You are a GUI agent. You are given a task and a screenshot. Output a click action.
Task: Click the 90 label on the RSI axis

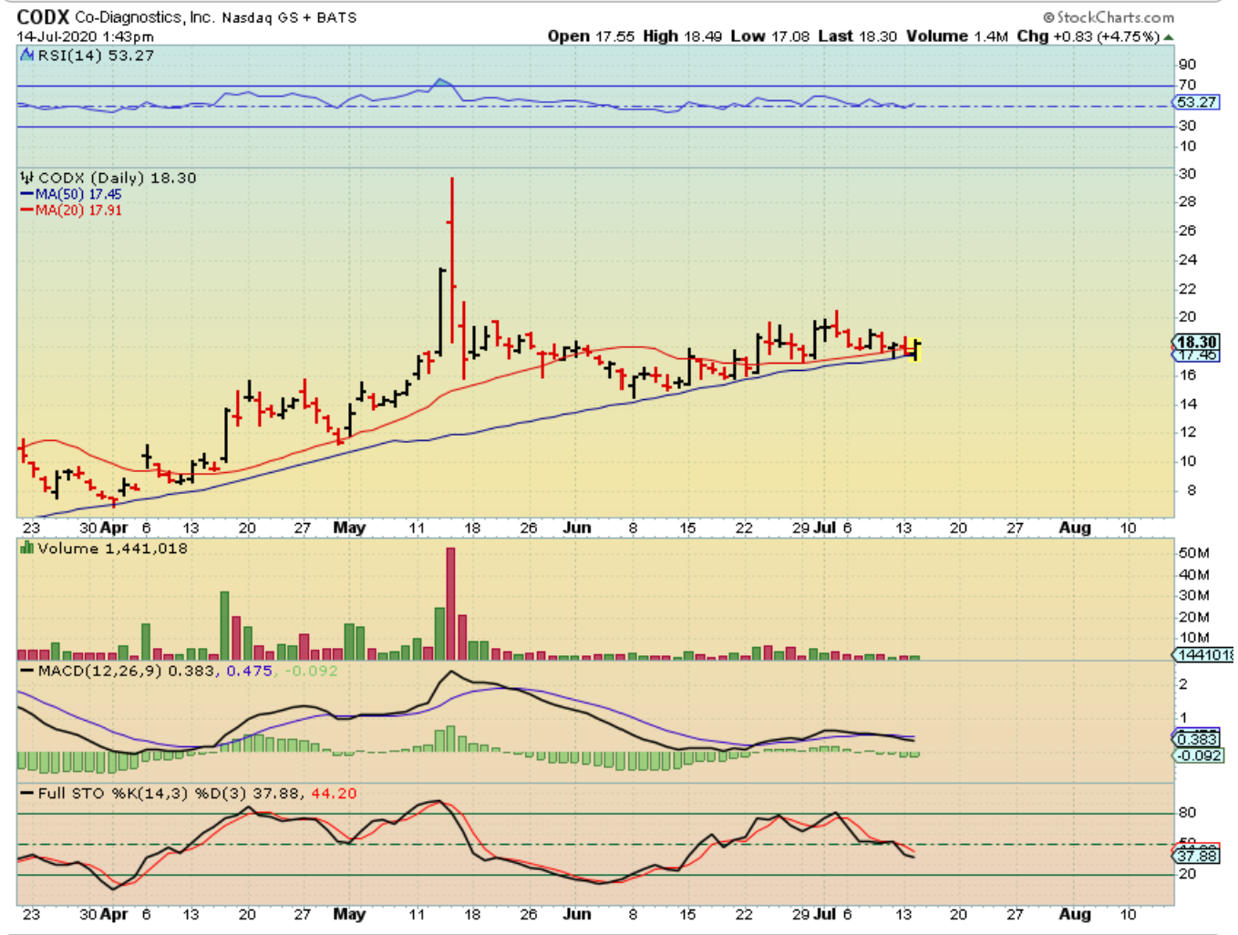1187,65
